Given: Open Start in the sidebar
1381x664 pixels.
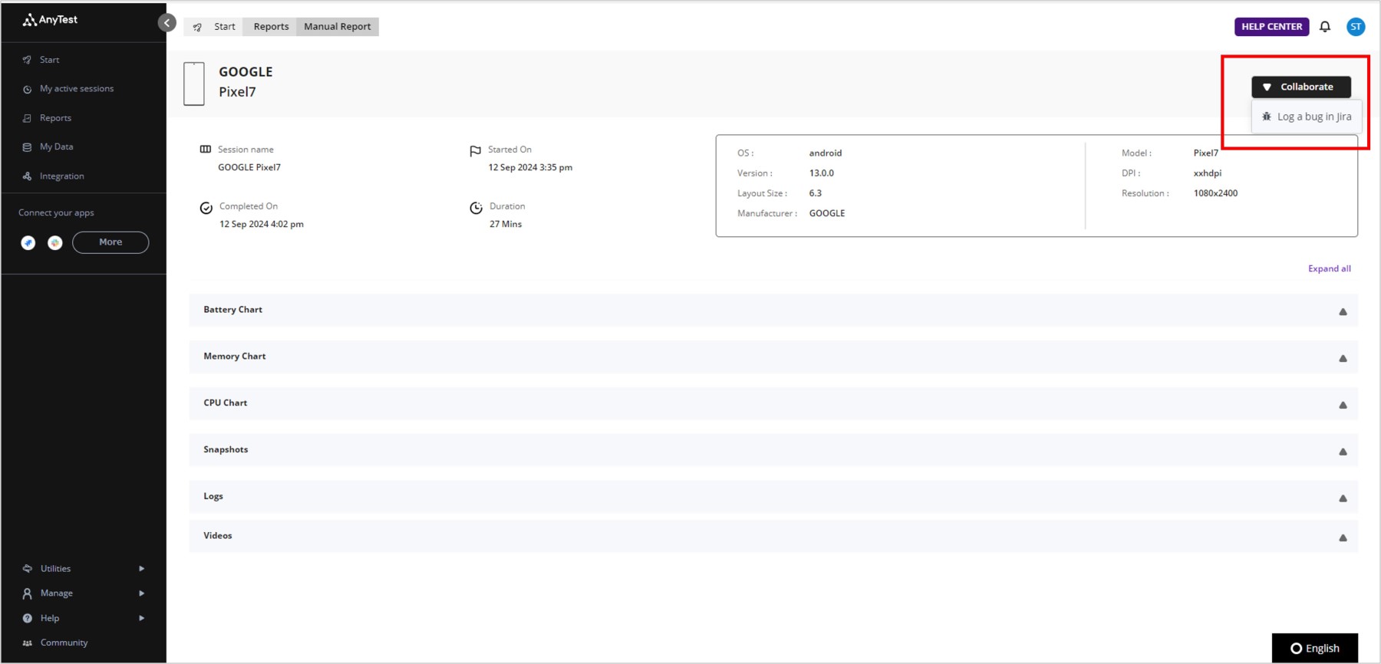Looking at the screenshot, I should [x=49, y=60].
